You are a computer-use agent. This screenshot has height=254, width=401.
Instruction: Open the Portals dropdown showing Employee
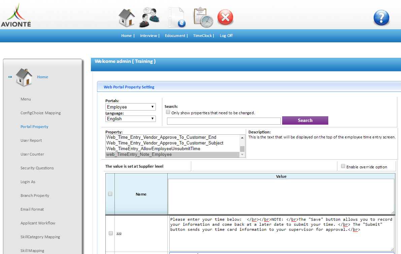[x=131, y=107]
